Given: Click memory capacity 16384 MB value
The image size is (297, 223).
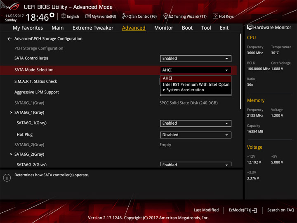Looking at the screenshot, I should 255,132.
